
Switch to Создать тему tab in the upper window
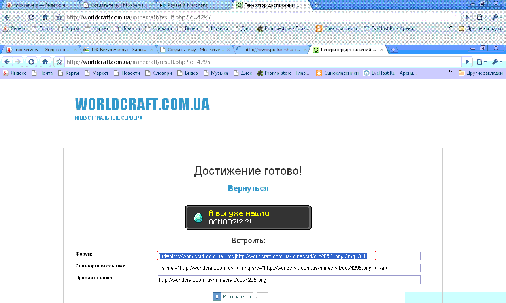(118, 5)
